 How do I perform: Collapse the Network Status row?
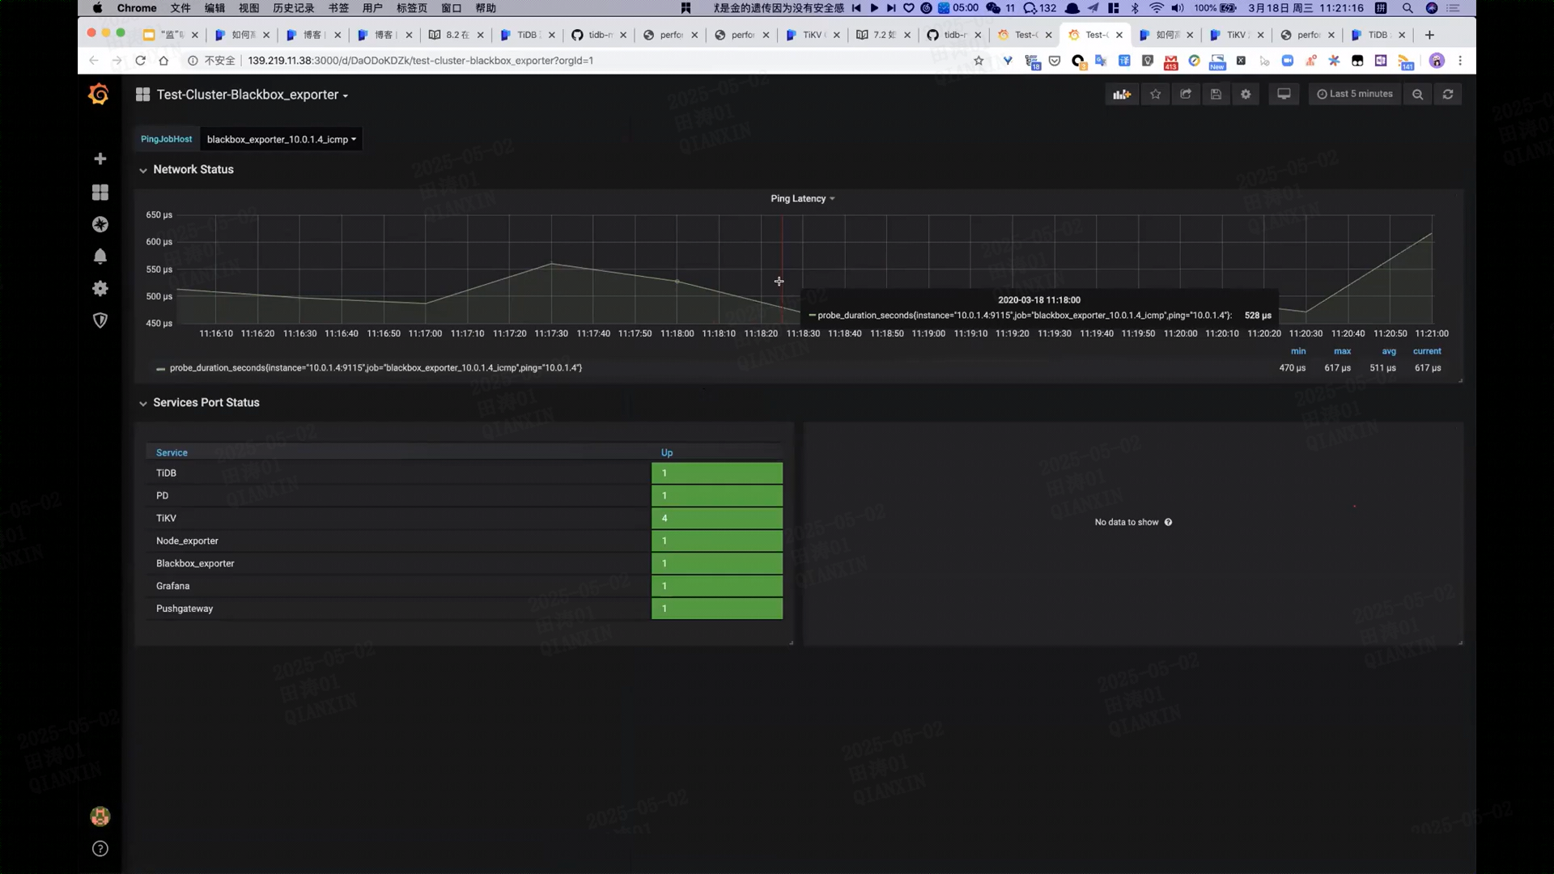193,170
